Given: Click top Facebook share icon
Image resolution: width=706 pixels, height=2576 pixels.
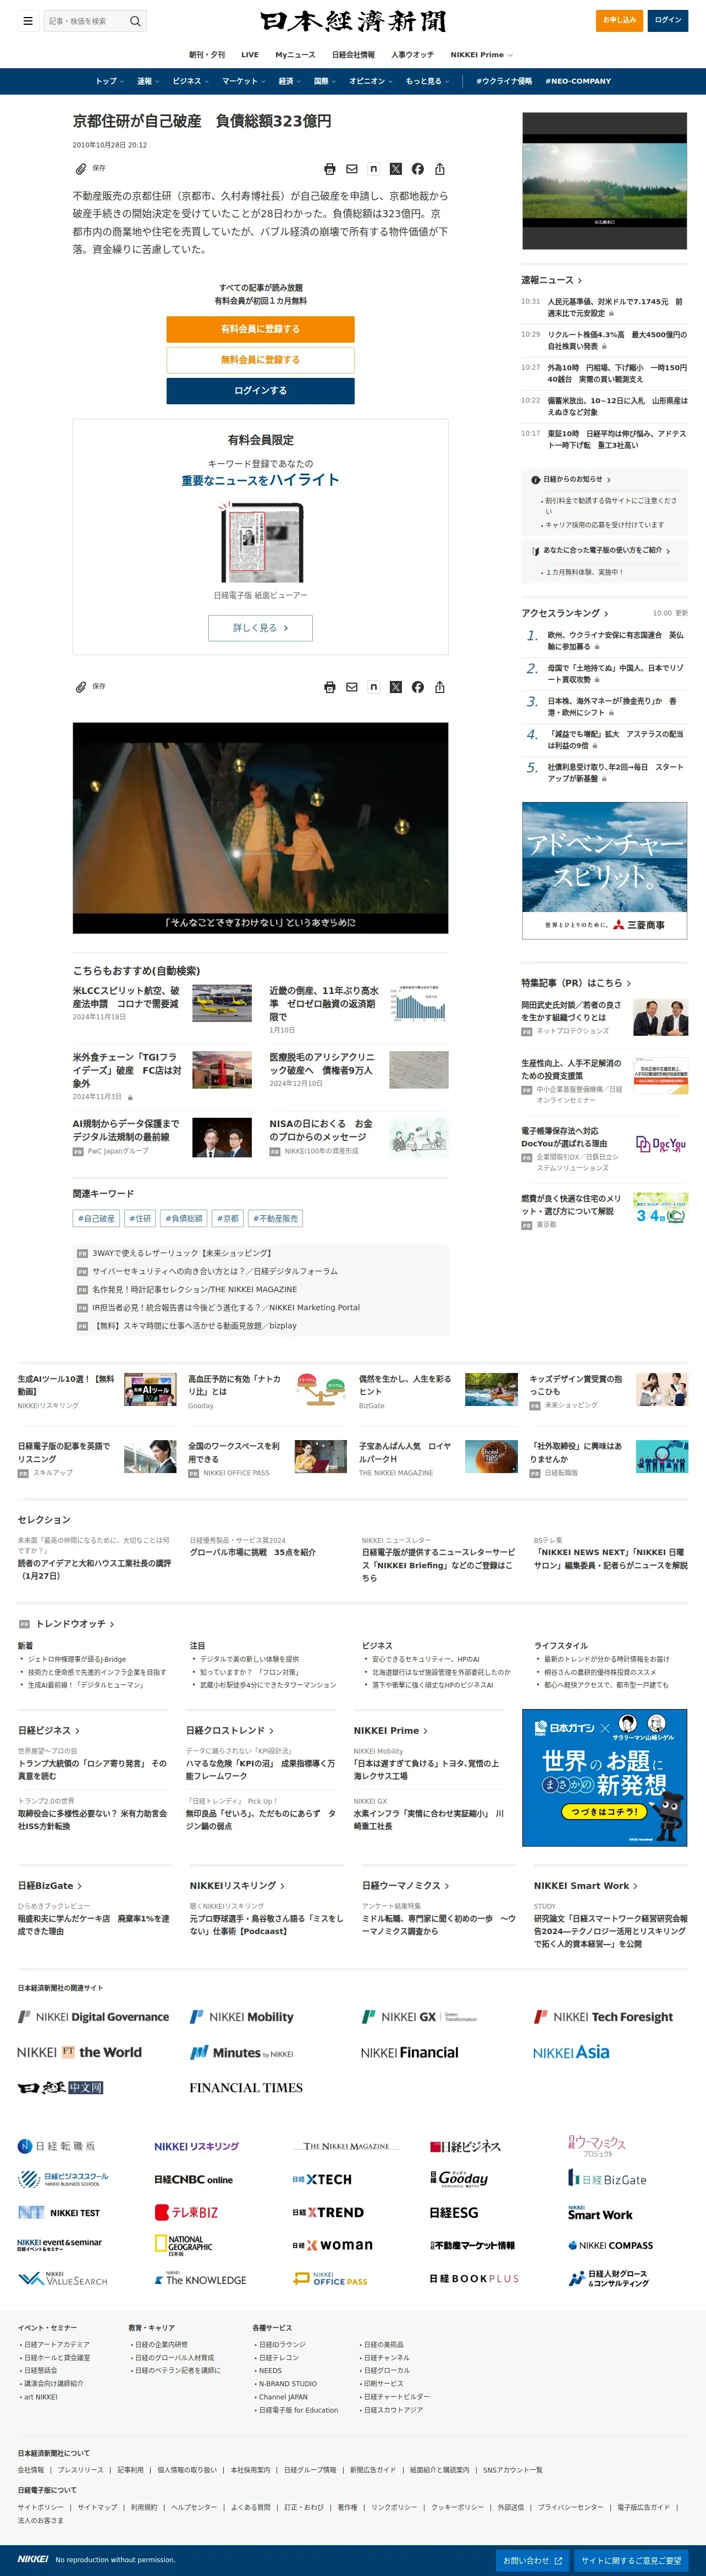Looking at the screenshot, I should click(418, 169).
